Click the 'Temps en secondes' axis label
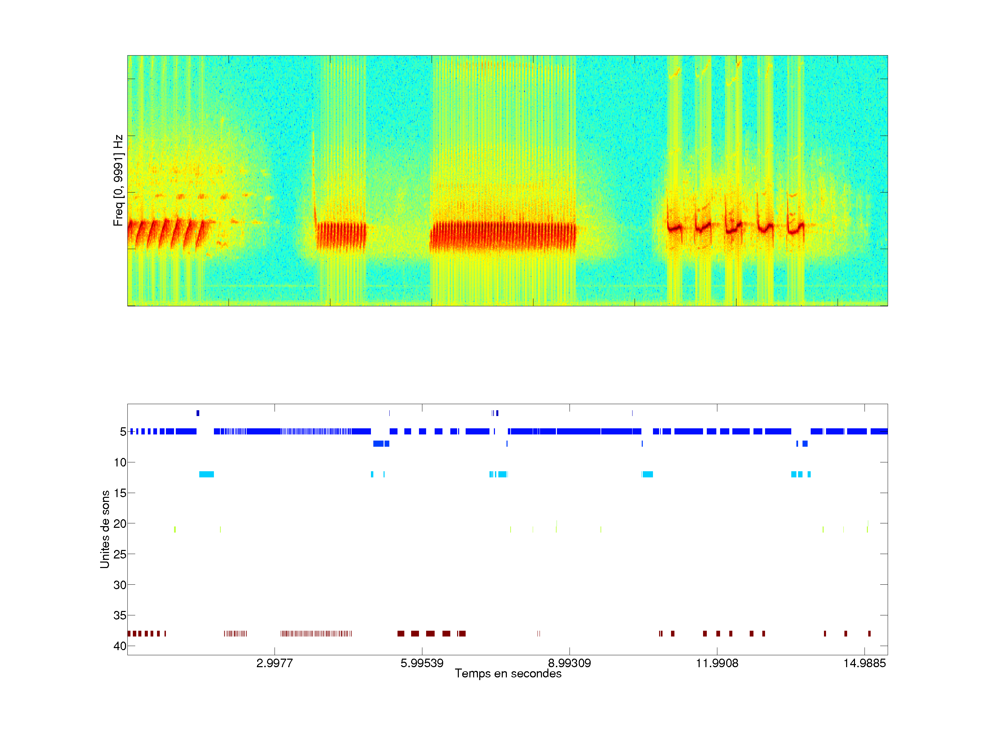The width and height of the screenshot is (981, 736). [x=508, y=673]
